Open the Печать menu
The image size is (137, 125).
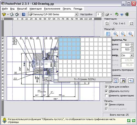[67, 9]
